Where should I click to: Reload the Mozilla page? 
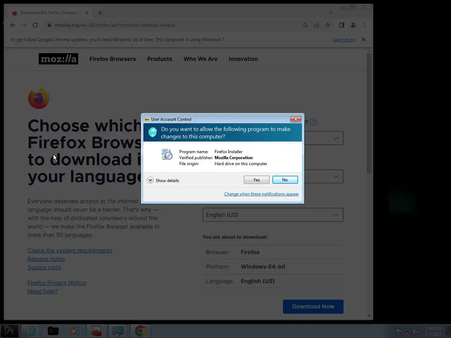point(35,25)
